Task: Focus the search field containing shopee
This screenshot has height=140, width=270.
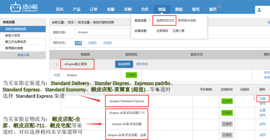Action: coord(103,32)
